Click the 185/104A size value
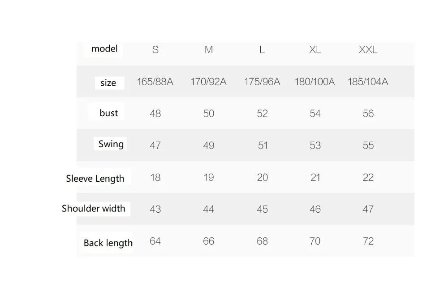 tap(368, 82)
